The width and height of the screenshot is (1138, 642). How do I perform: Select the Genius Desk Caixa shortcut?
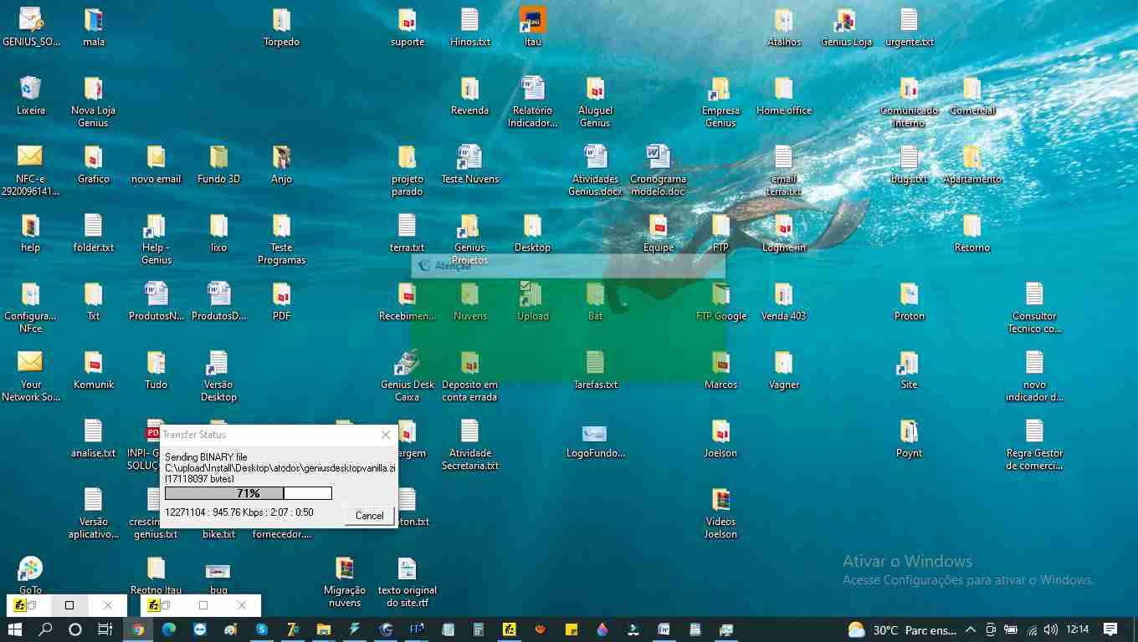click(x=408, y=364)
